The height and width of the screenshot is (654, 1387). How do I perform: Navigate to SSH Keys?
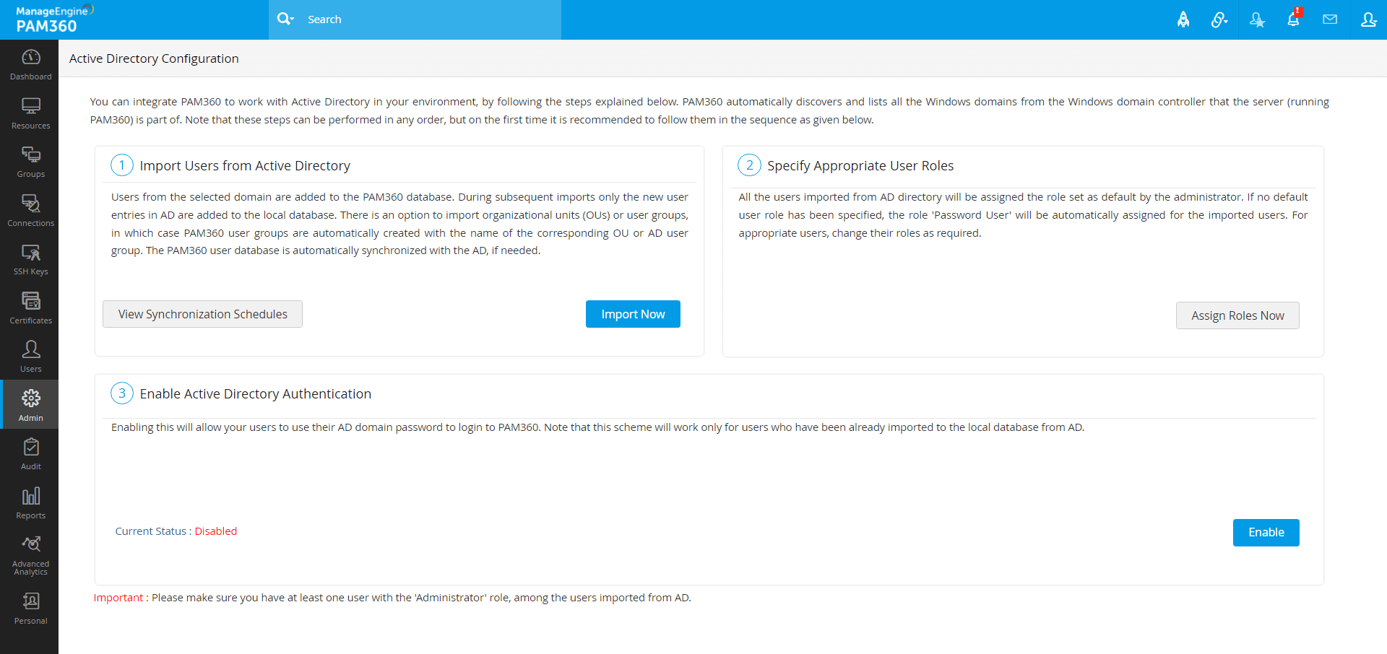point(30,259)
